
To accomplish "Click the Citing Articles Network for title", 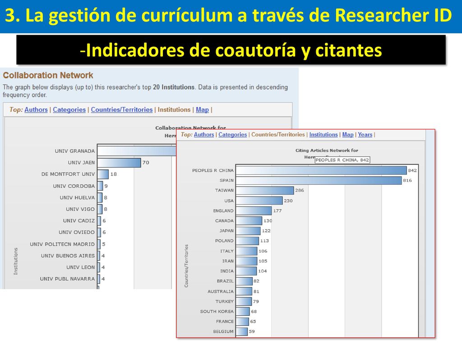I will coord(327,150).
